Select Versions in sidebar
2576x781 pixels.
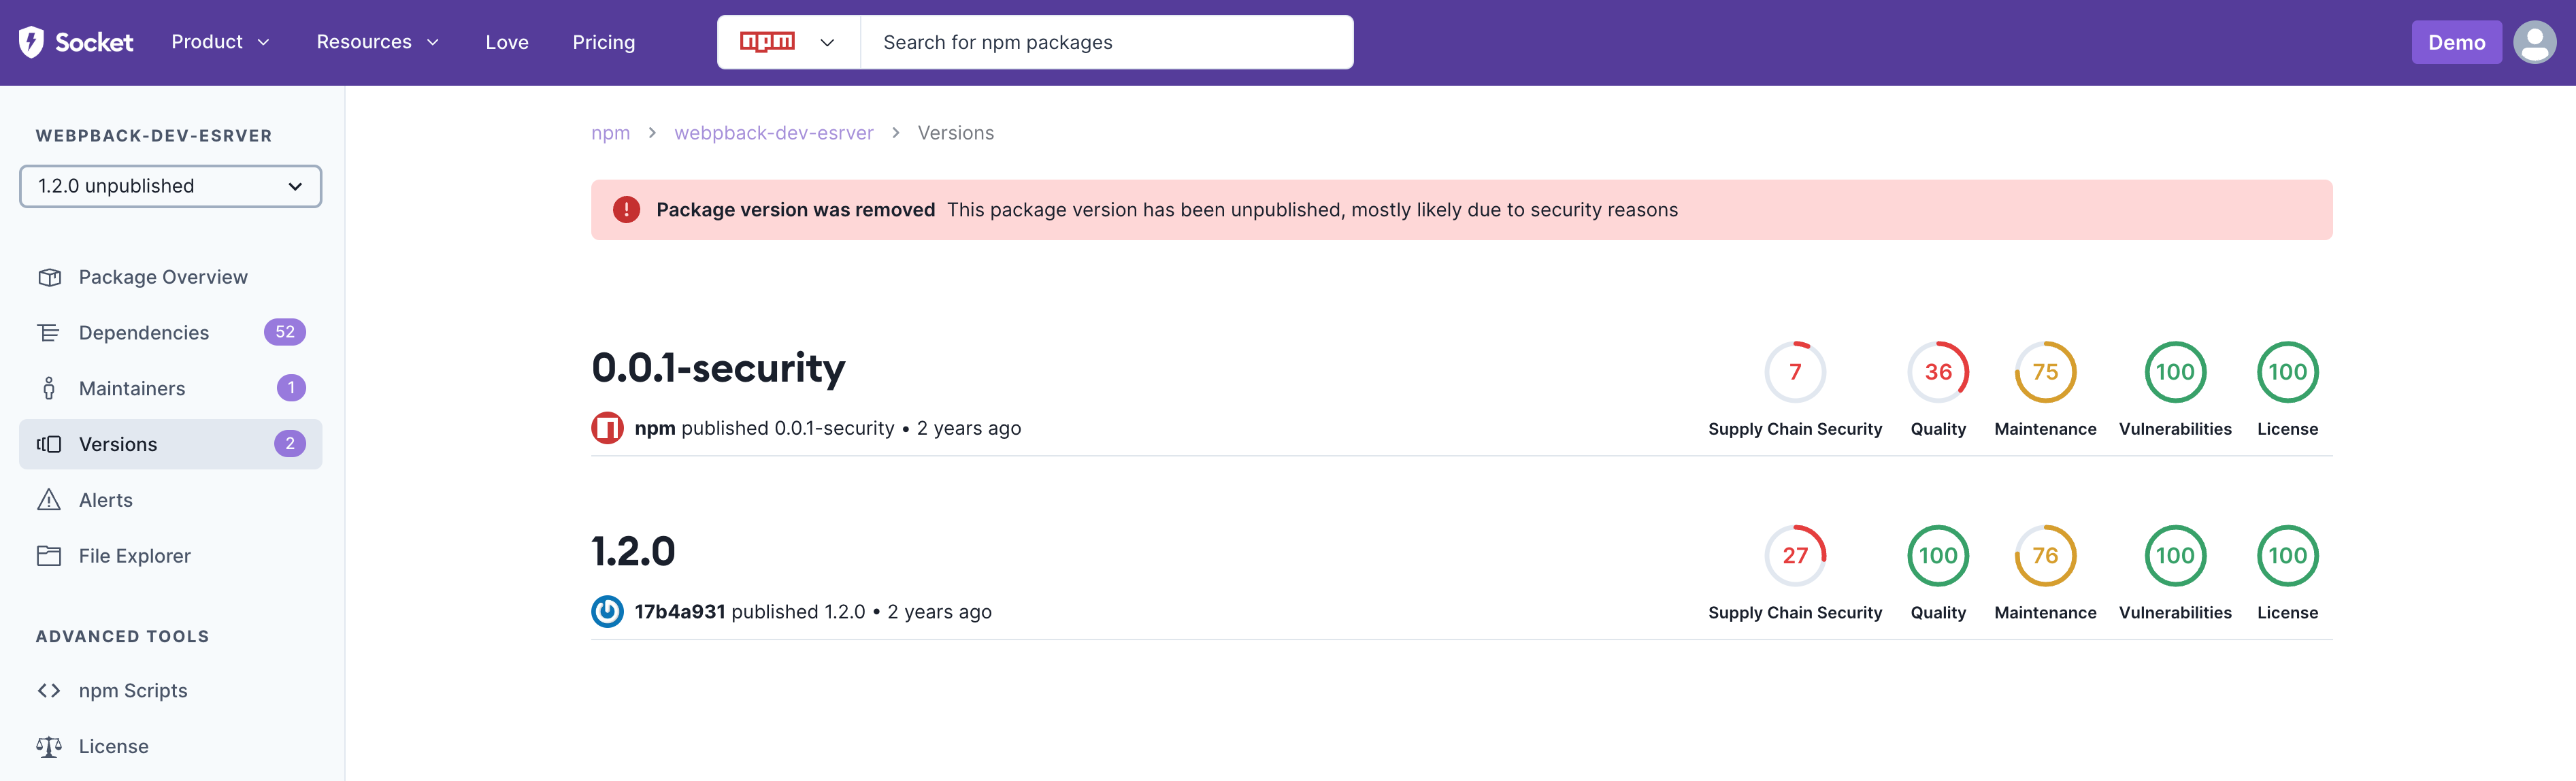tap(171, 444)
